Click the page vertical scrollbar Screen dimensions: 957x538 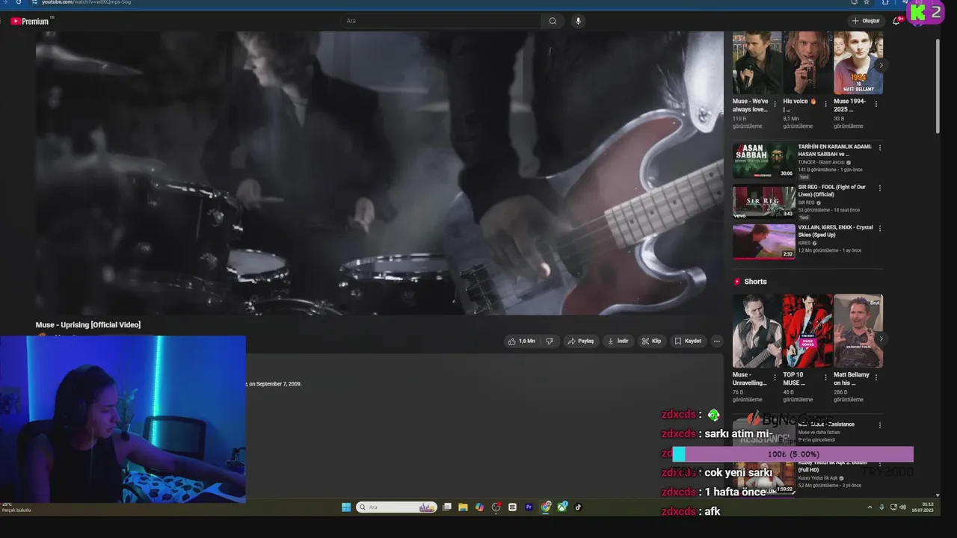(x=938, y=86)
